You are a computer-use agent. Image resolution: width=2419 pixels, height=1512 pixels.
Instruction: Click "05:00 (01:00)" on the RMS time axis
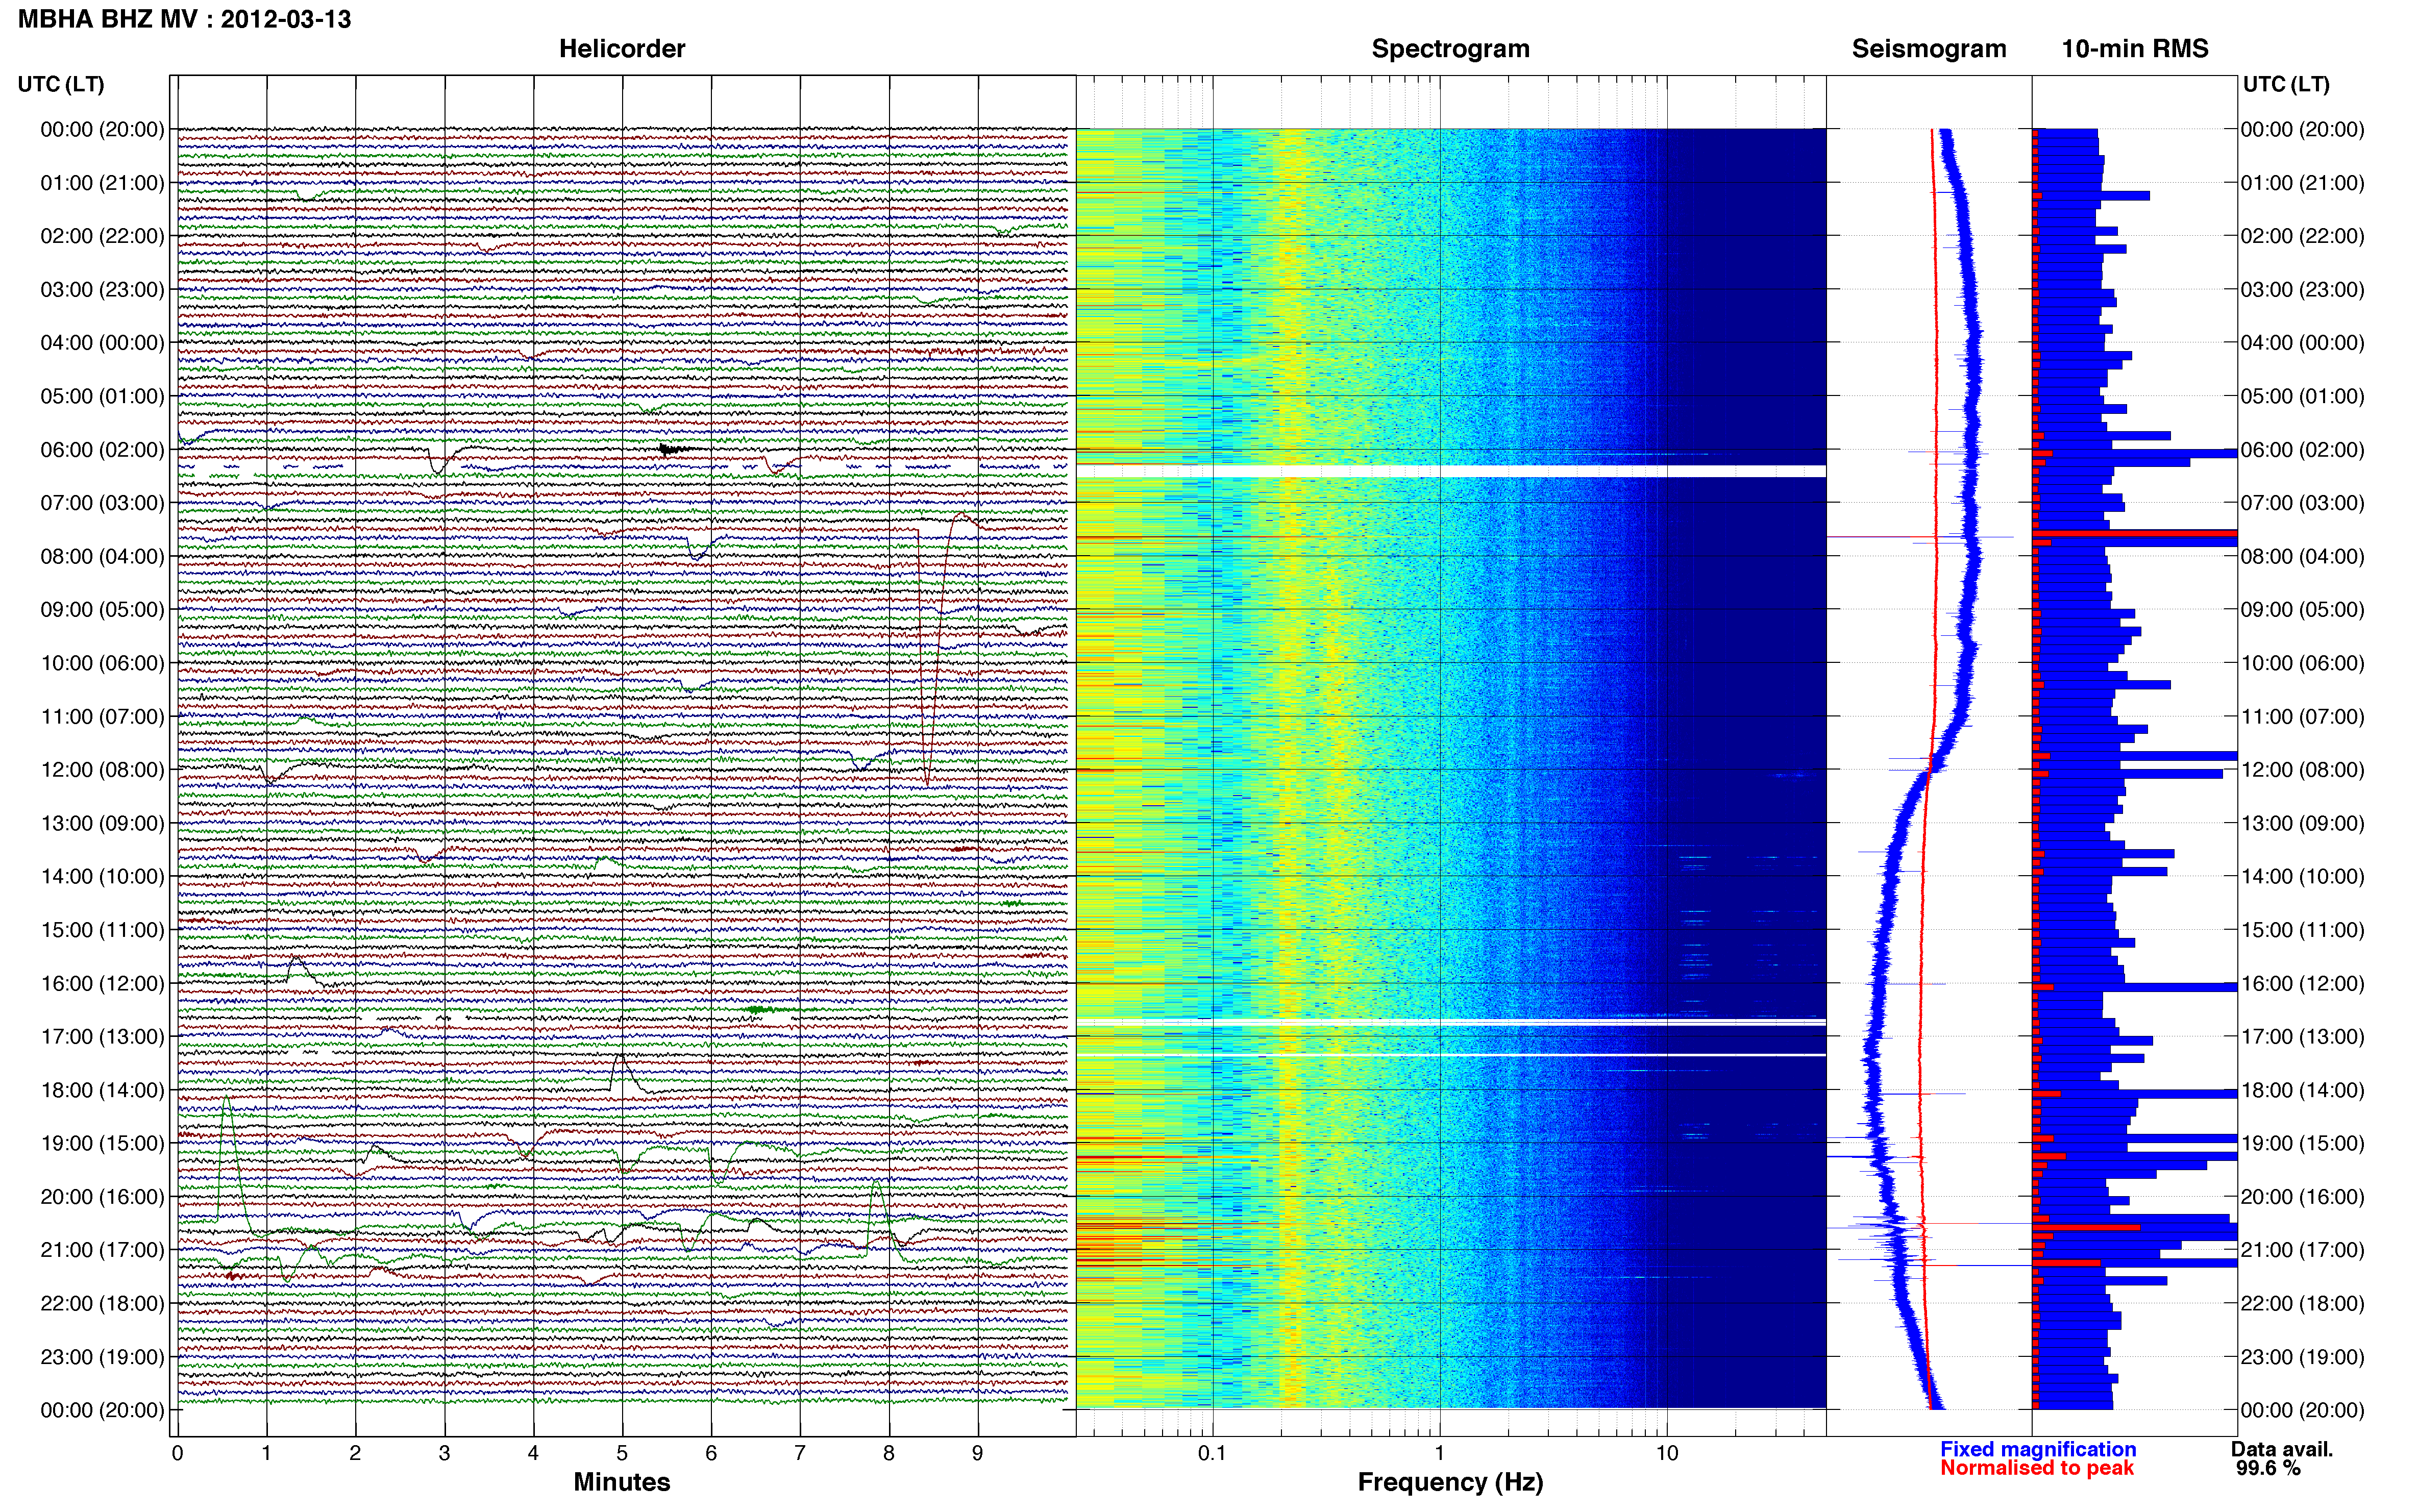[2302, 396]
